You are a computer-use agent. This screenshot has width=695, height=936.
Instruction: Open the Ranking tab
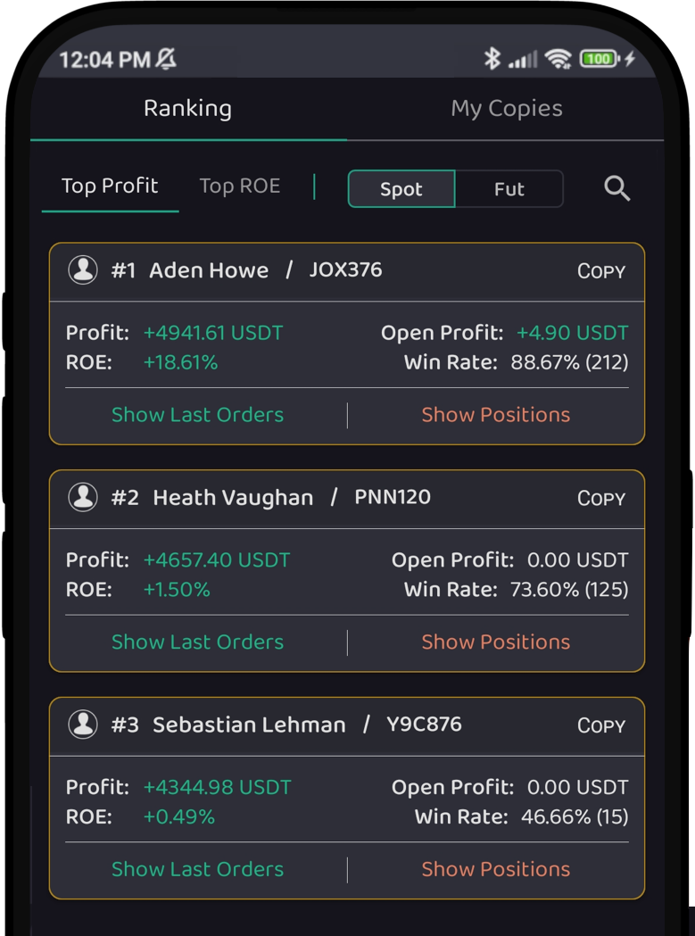187,109
